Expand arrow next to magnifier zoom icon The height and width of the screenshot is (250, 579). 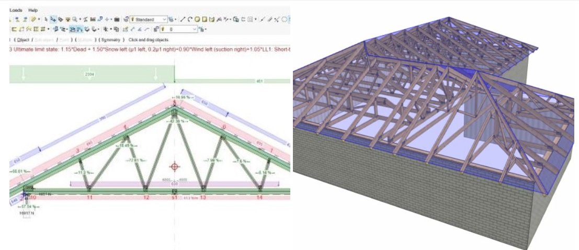point(80,19)
